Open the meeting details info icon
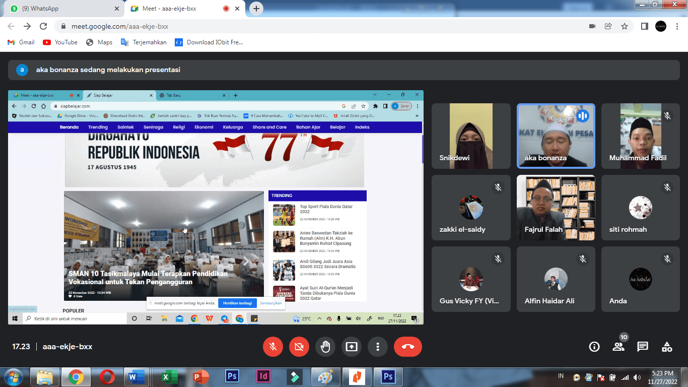This screenshot has height=387, width=688. coord(594,347)
